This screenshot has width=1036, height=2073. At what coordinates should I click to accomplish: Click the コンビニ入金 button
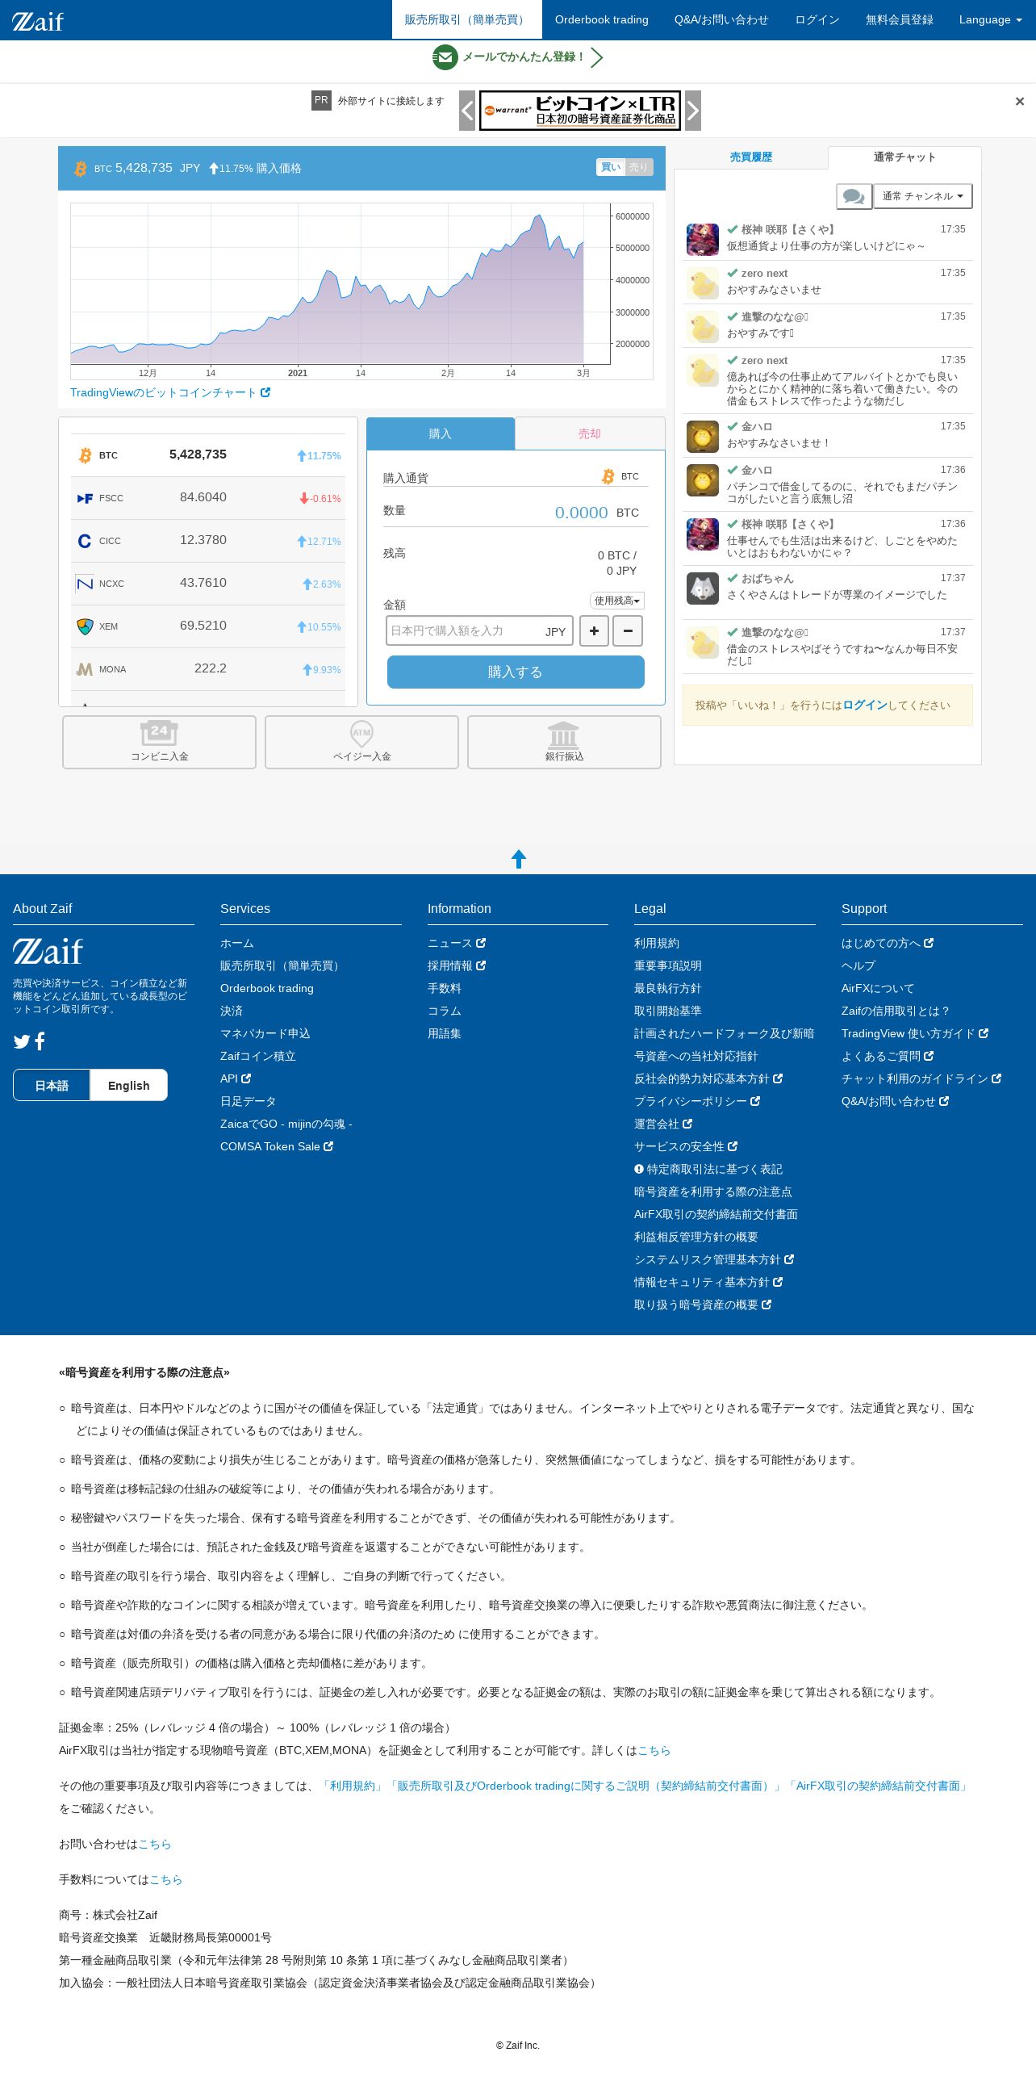(159, 742)
